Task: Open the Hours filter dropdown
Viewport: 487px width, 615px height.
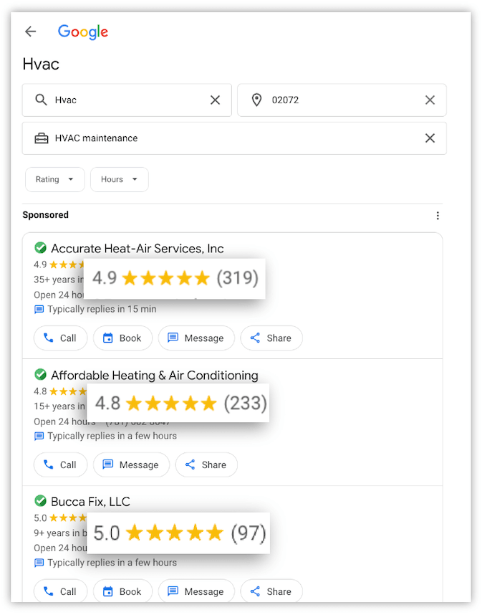Action: (x=119, y=179)
